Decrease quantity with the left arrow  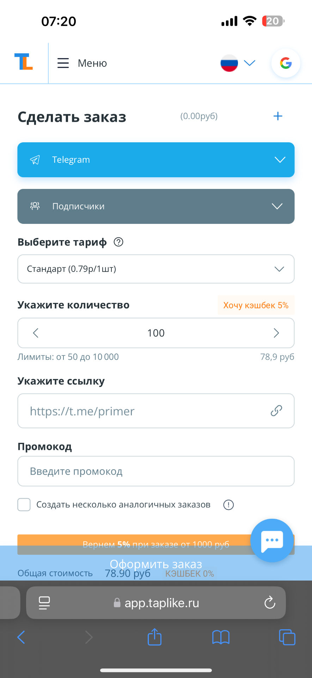click(36, 333)
